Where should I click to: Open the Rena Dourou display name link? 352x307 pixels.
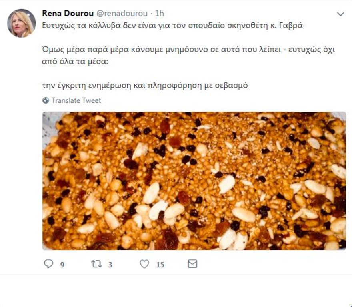tap(68, 14)
